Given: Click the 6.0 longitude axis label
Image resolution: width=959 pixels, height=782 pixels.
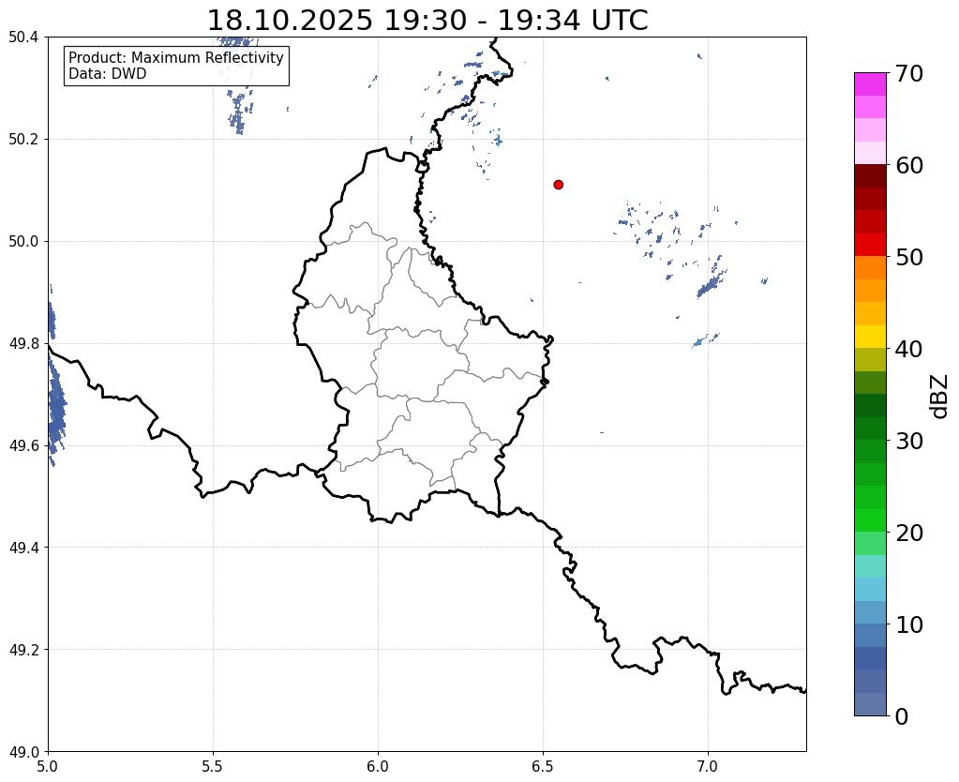Looking at the screenshot, I should pos(378,766).
